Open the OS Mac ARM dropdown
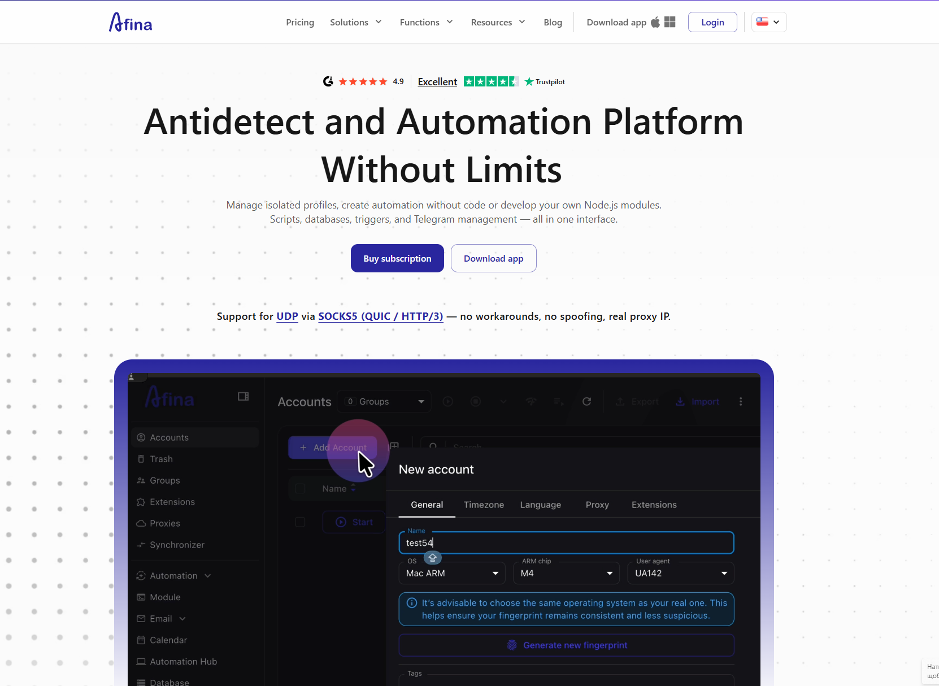This screenshot has width=939, height=686. pos(452,573)
